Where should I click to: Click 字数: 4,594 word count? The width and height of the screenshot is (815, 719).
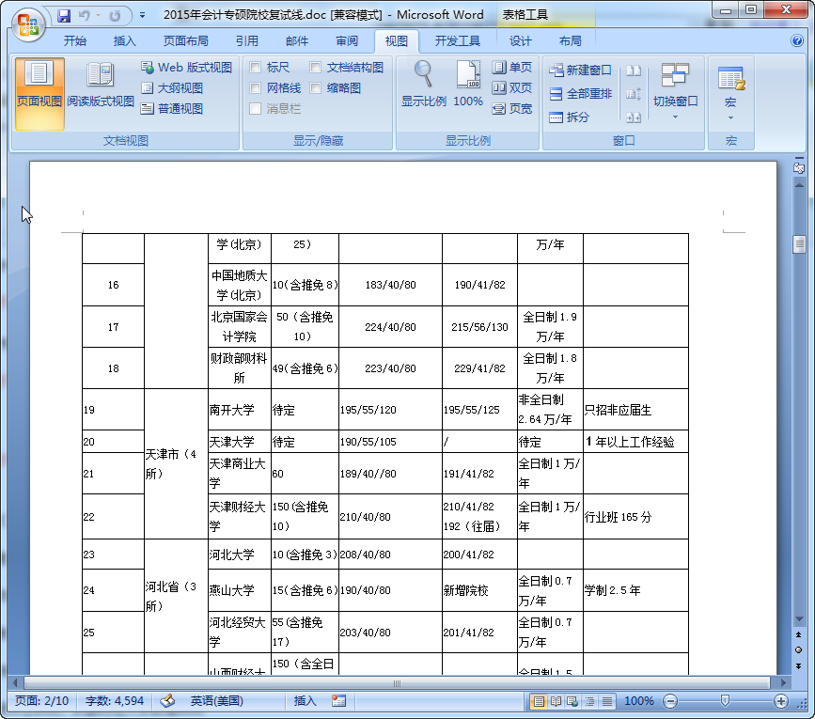pos(115,701)
